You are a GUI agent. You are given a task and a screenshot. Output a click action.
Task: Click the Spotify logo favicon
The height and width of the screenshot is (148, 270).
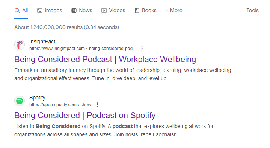coord(20,101)
